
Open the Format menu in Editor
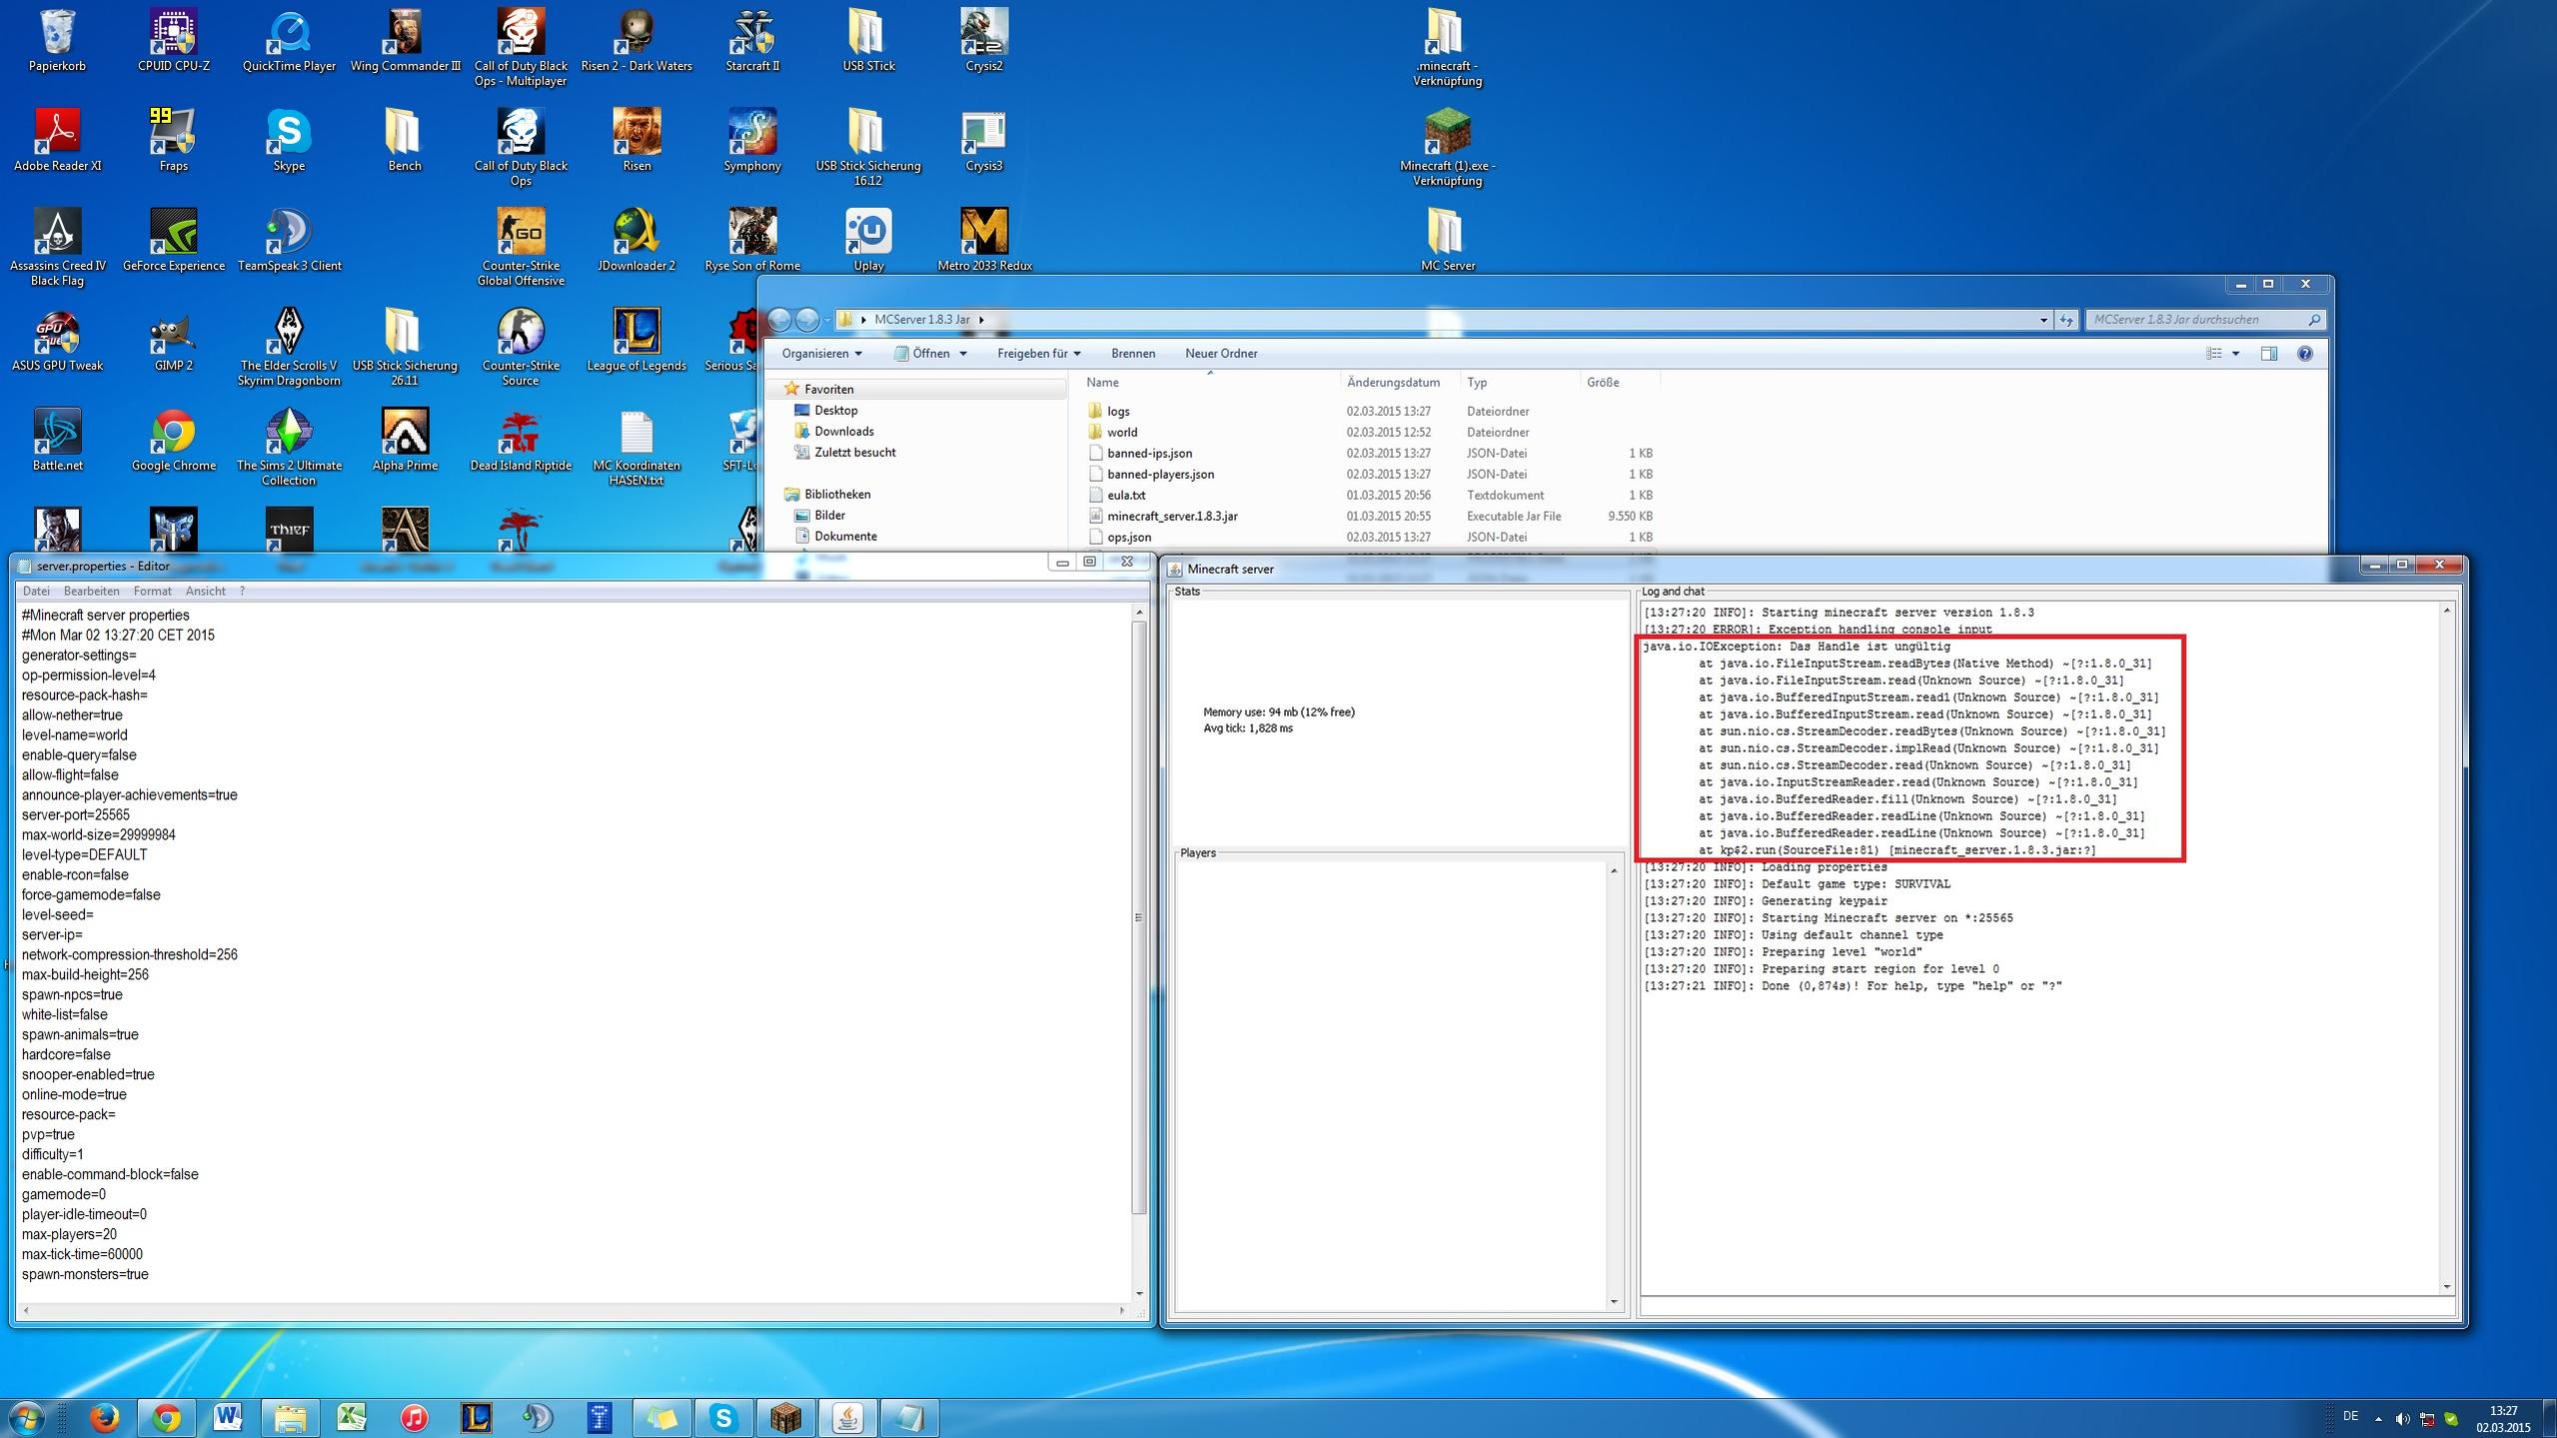pos(153,591)
